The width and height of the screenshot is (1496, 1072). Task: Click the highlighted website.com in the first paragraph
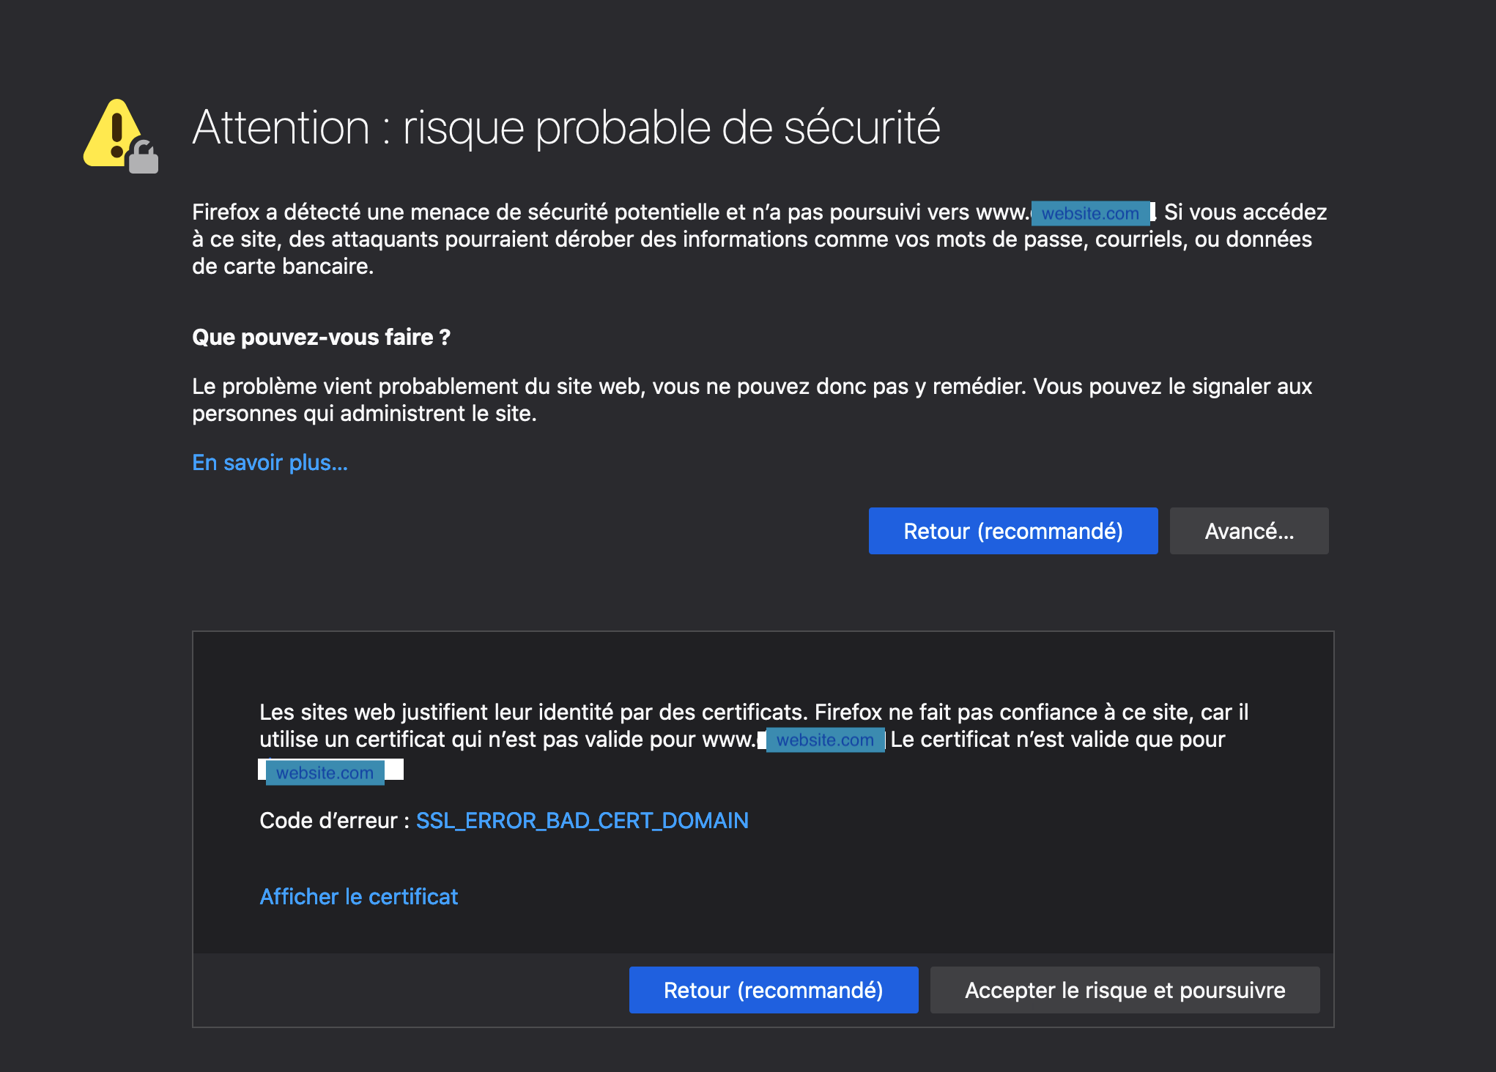tap(1090, 213)
